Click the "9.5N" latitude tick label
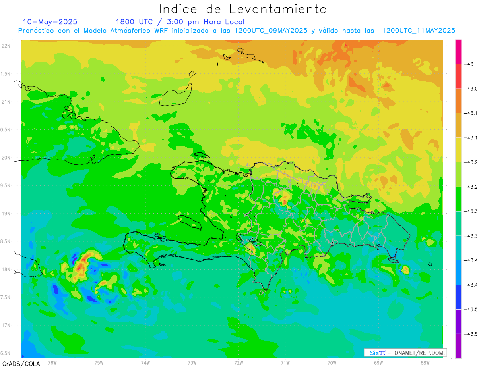 pos(6,185)
